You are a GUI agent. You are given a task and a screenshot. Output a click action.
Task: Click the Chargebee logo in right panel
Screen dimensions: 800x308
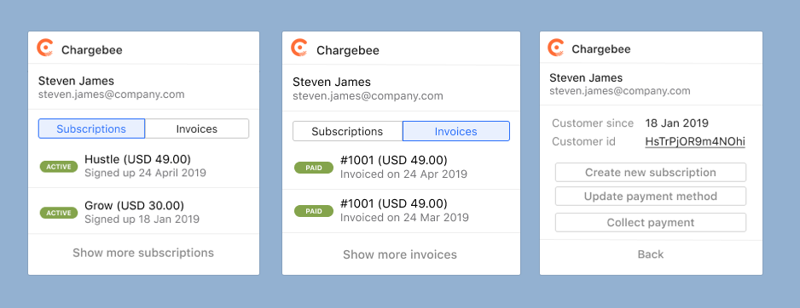point(555,48)
